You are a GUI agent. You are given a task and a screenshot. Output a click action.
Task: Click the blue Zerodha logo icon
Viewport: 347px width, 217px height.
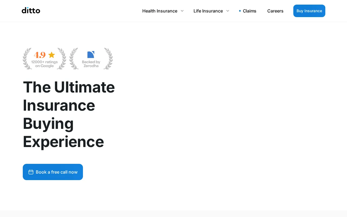tap(91, 55)
